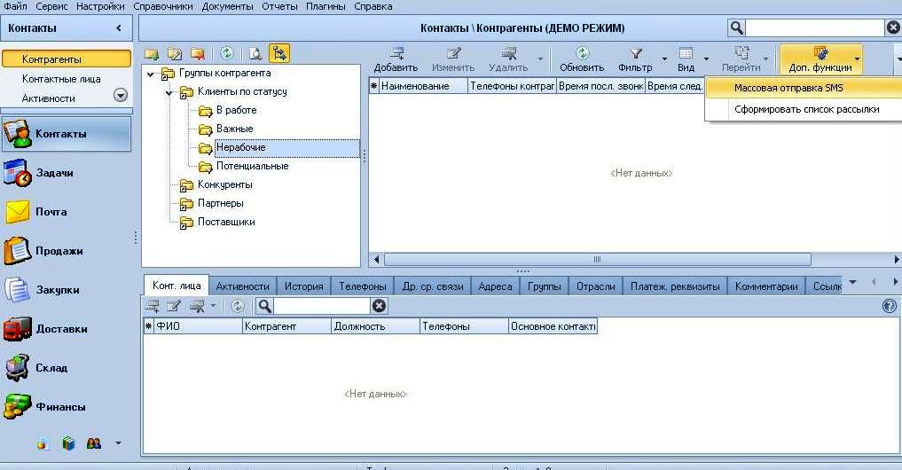The image size is (902, 470).
Task: Select the Поставщики folder
Action: click(x=226, y=222)
